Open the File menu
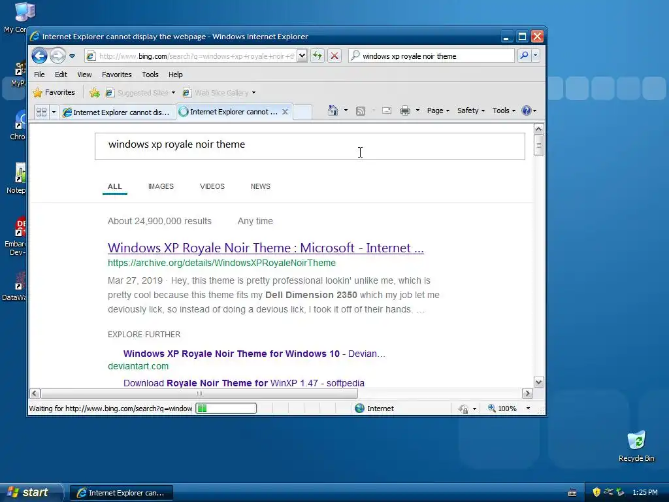The width and height of the screenshot is (669, 502). click(x=39, y=75)
